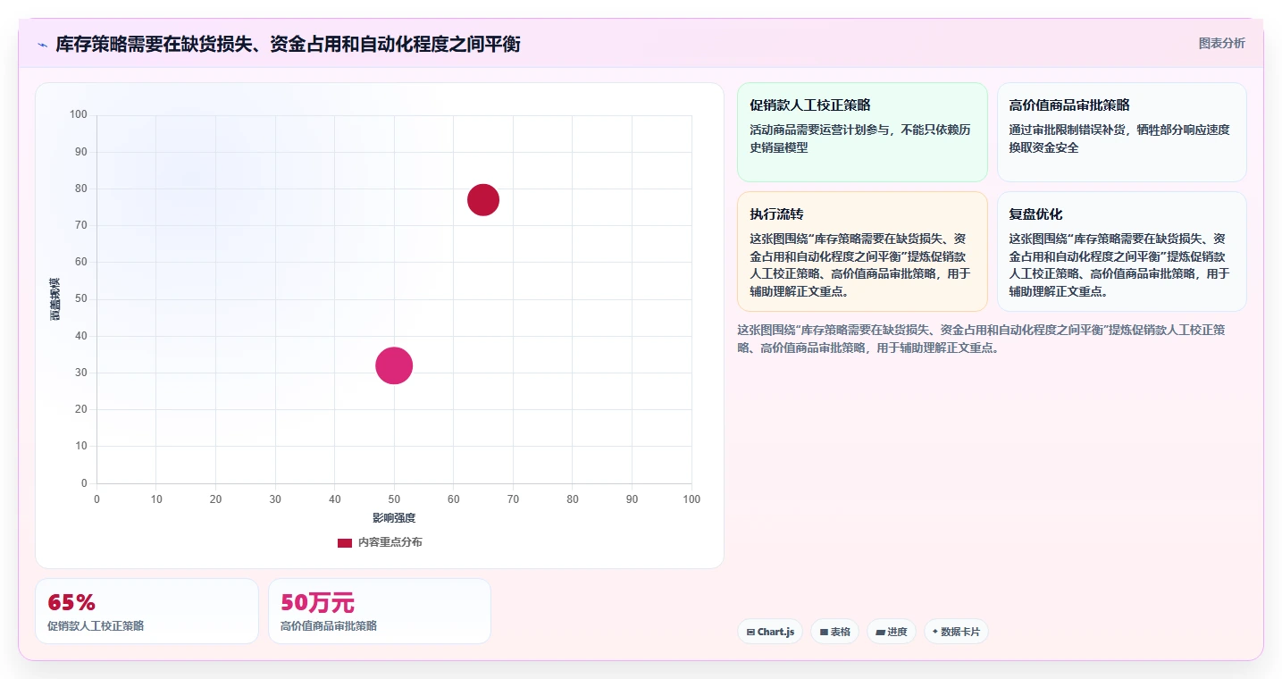Click the 执行流转 card title
1282x679 pixels.
[x=776, y=214]
